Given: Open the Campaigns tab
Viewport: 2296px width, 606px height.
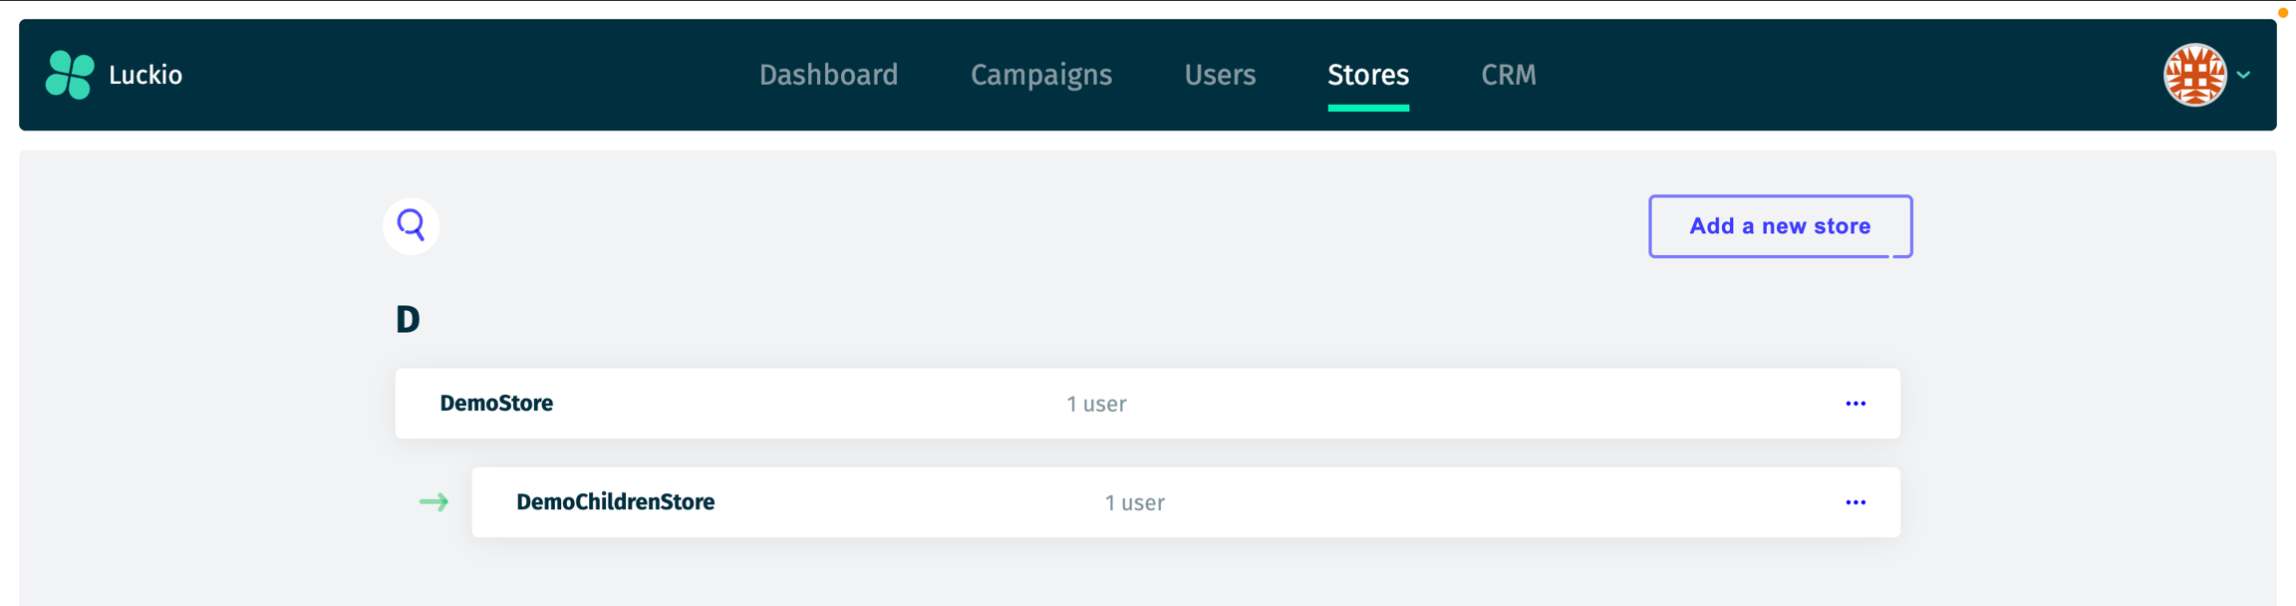Looking at the screenshot, I should [x=1040, y=76].
